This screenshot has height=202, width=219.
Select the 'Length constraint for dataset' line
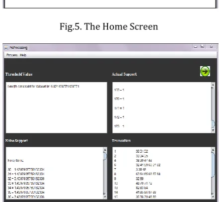[43, 87]
